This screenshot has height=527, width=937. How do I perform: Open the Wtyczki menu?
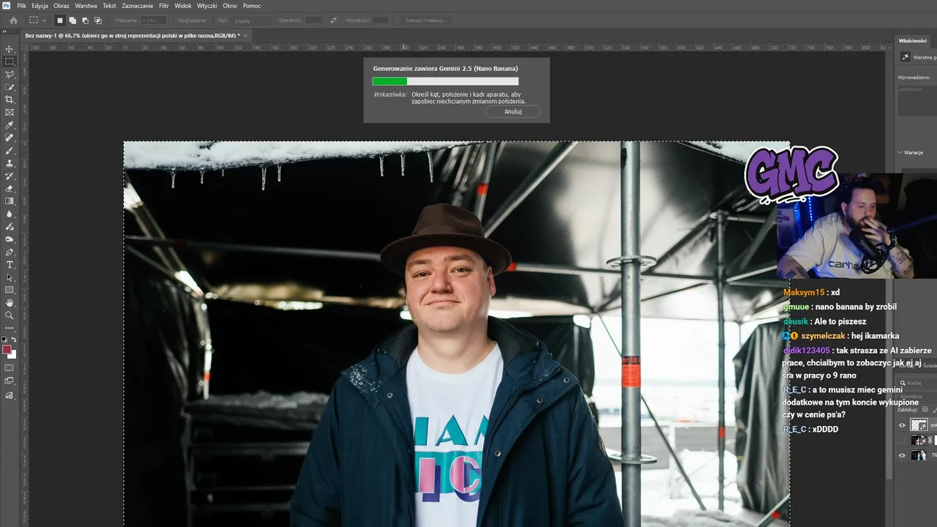click(207, 5)
